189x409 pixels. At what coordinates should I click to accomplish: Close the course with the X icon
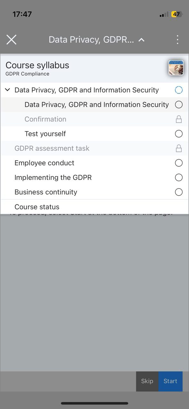(11, 40)
